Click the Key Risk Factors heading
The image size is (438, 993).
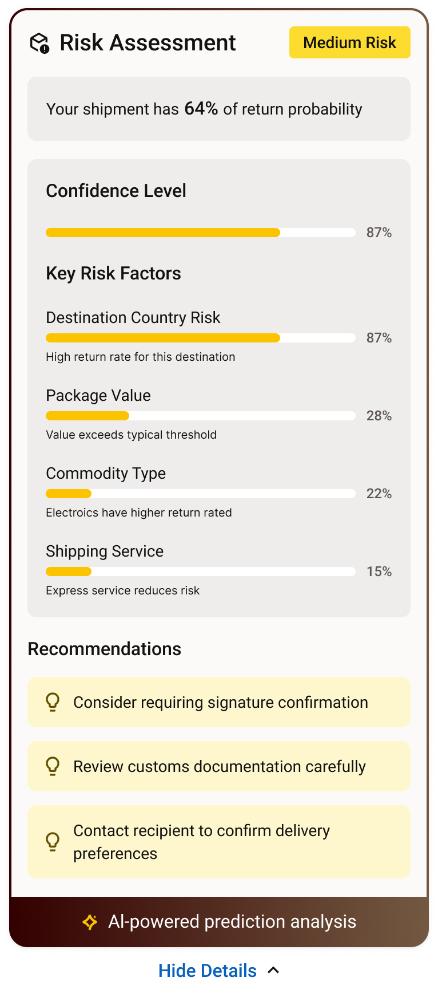point(113,274)
